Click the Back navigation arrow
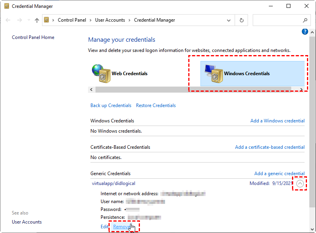This screenshot has width=316, height=233. (8, 20)
